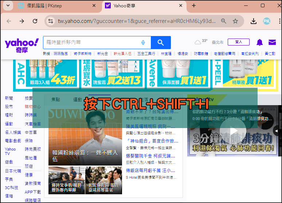Go forward with the arrow button
The width and height of the screenshot is (282, 203).
22,21
